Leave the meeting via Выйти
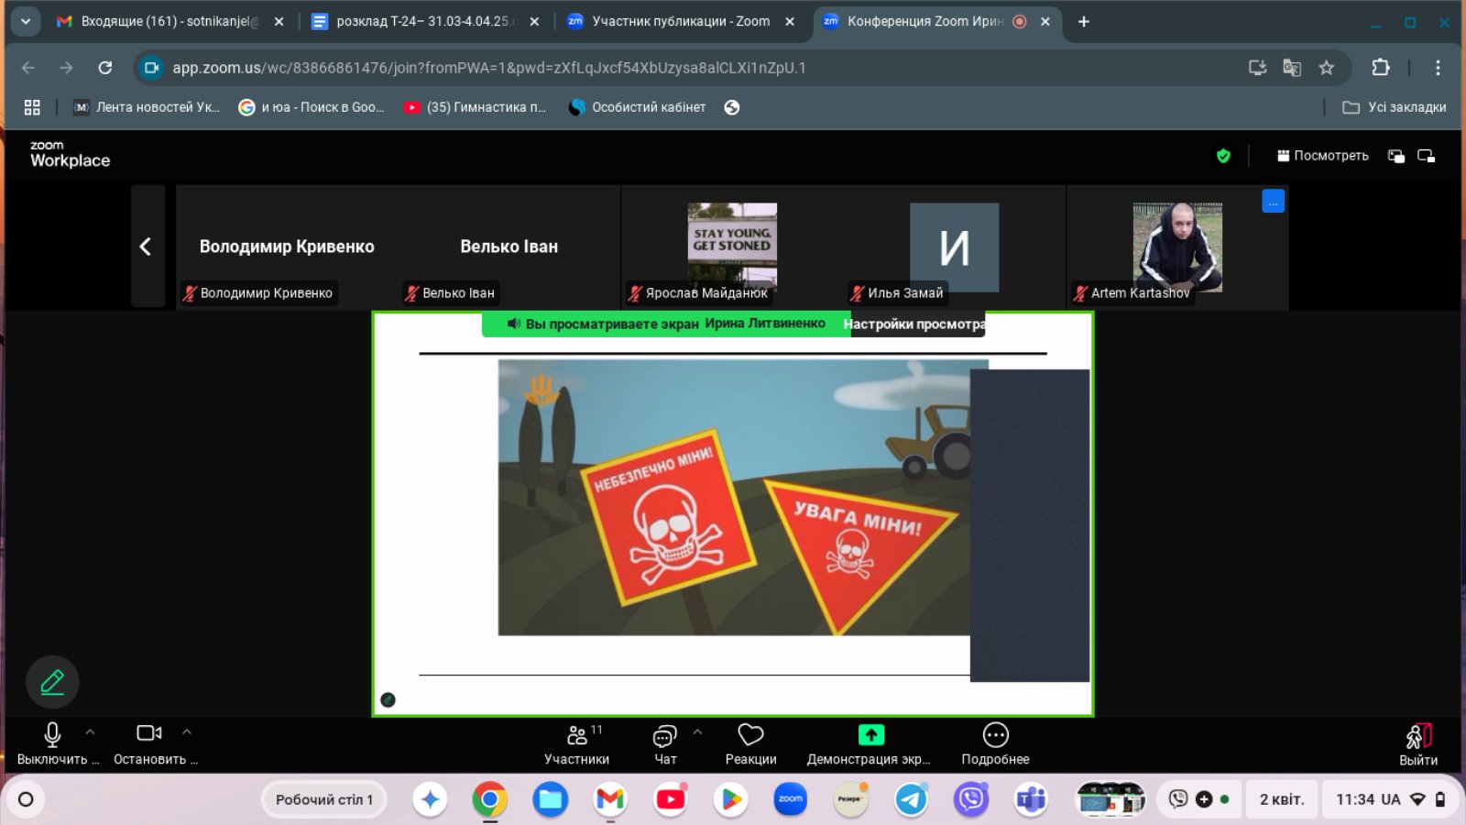The image size is (1466, 825). point(1418,743)
